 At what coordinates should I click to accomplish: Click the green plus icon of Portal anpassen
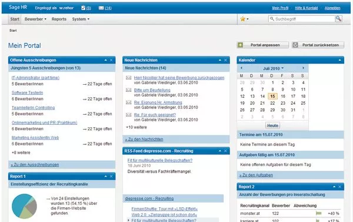(240, 45)
